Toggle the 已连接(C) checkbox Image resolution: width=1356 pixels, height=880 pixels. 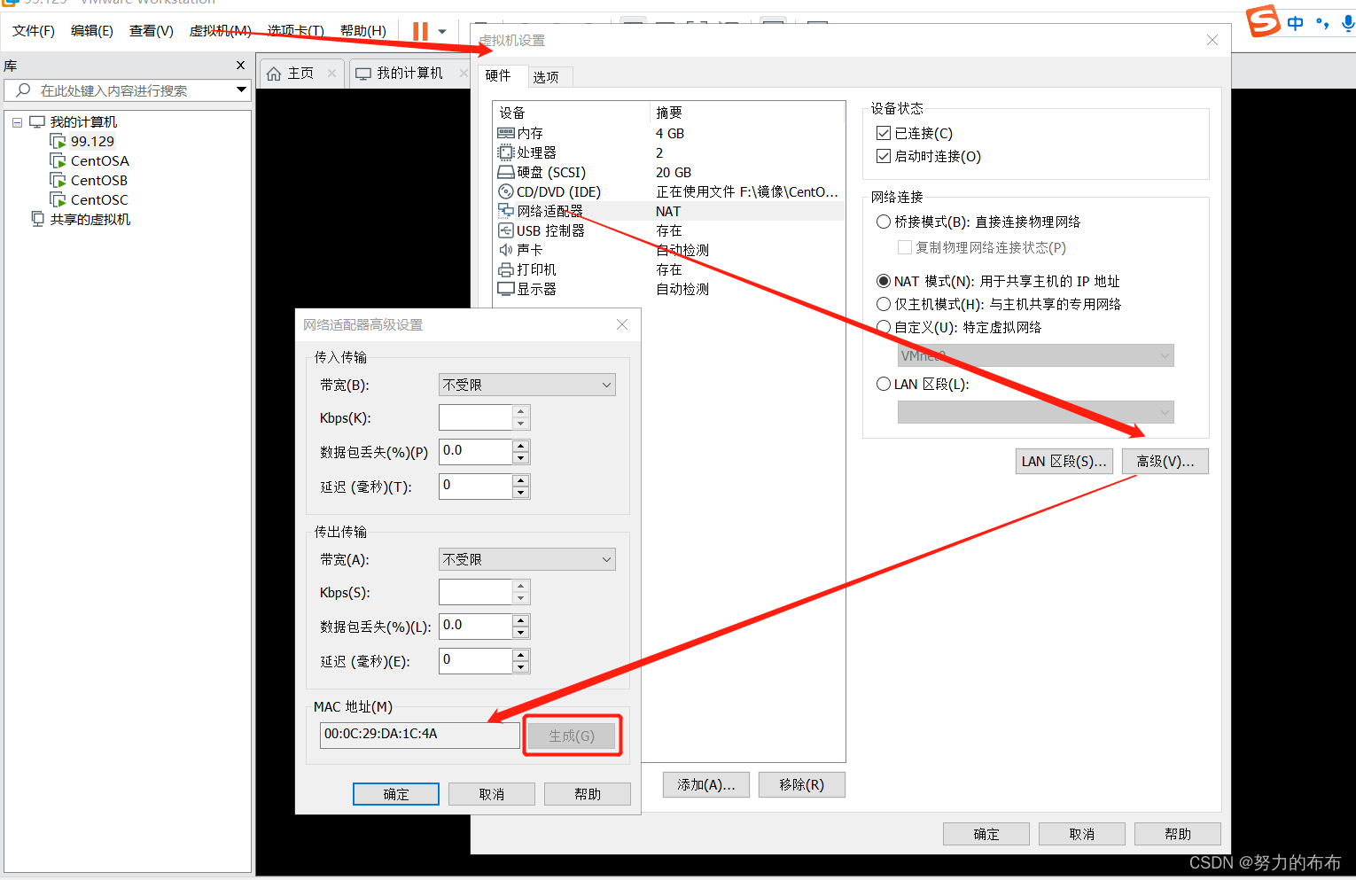coord(884,133)
